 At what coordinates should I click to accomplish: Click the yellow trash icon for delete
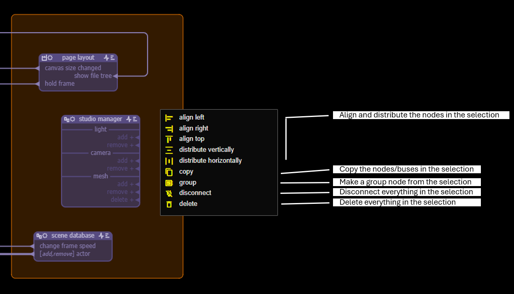point(169,204)
